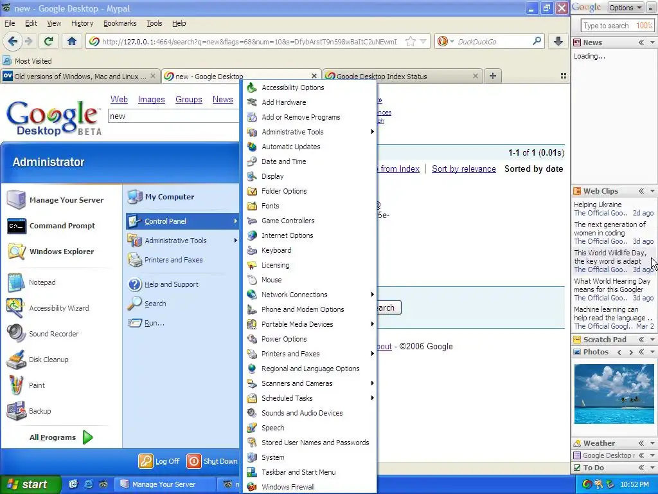Reload the page with the refresh icon
Viewport: 658px width, 494px height.
pos(49,41)
